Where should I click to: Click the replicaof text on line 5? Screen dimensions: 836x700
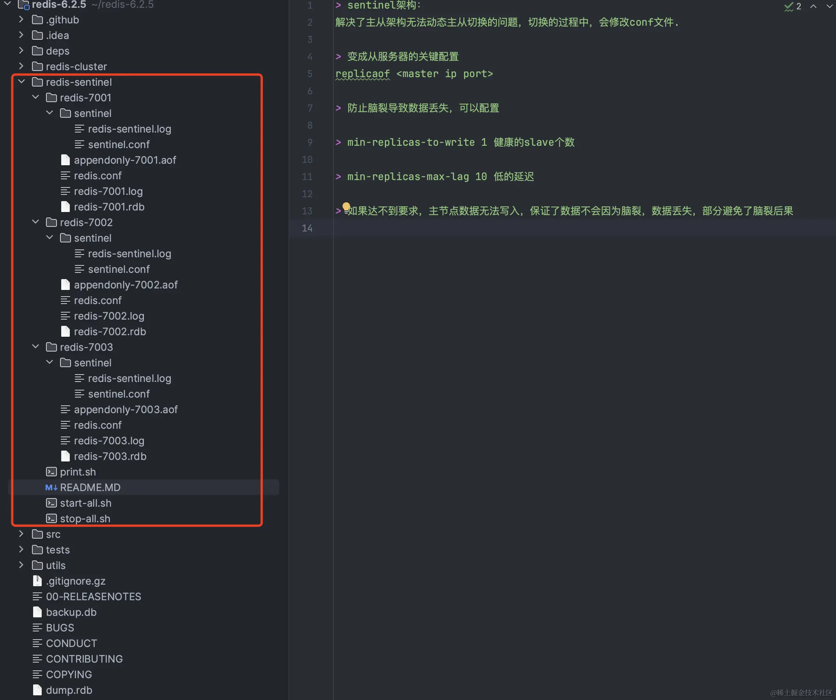362,74
